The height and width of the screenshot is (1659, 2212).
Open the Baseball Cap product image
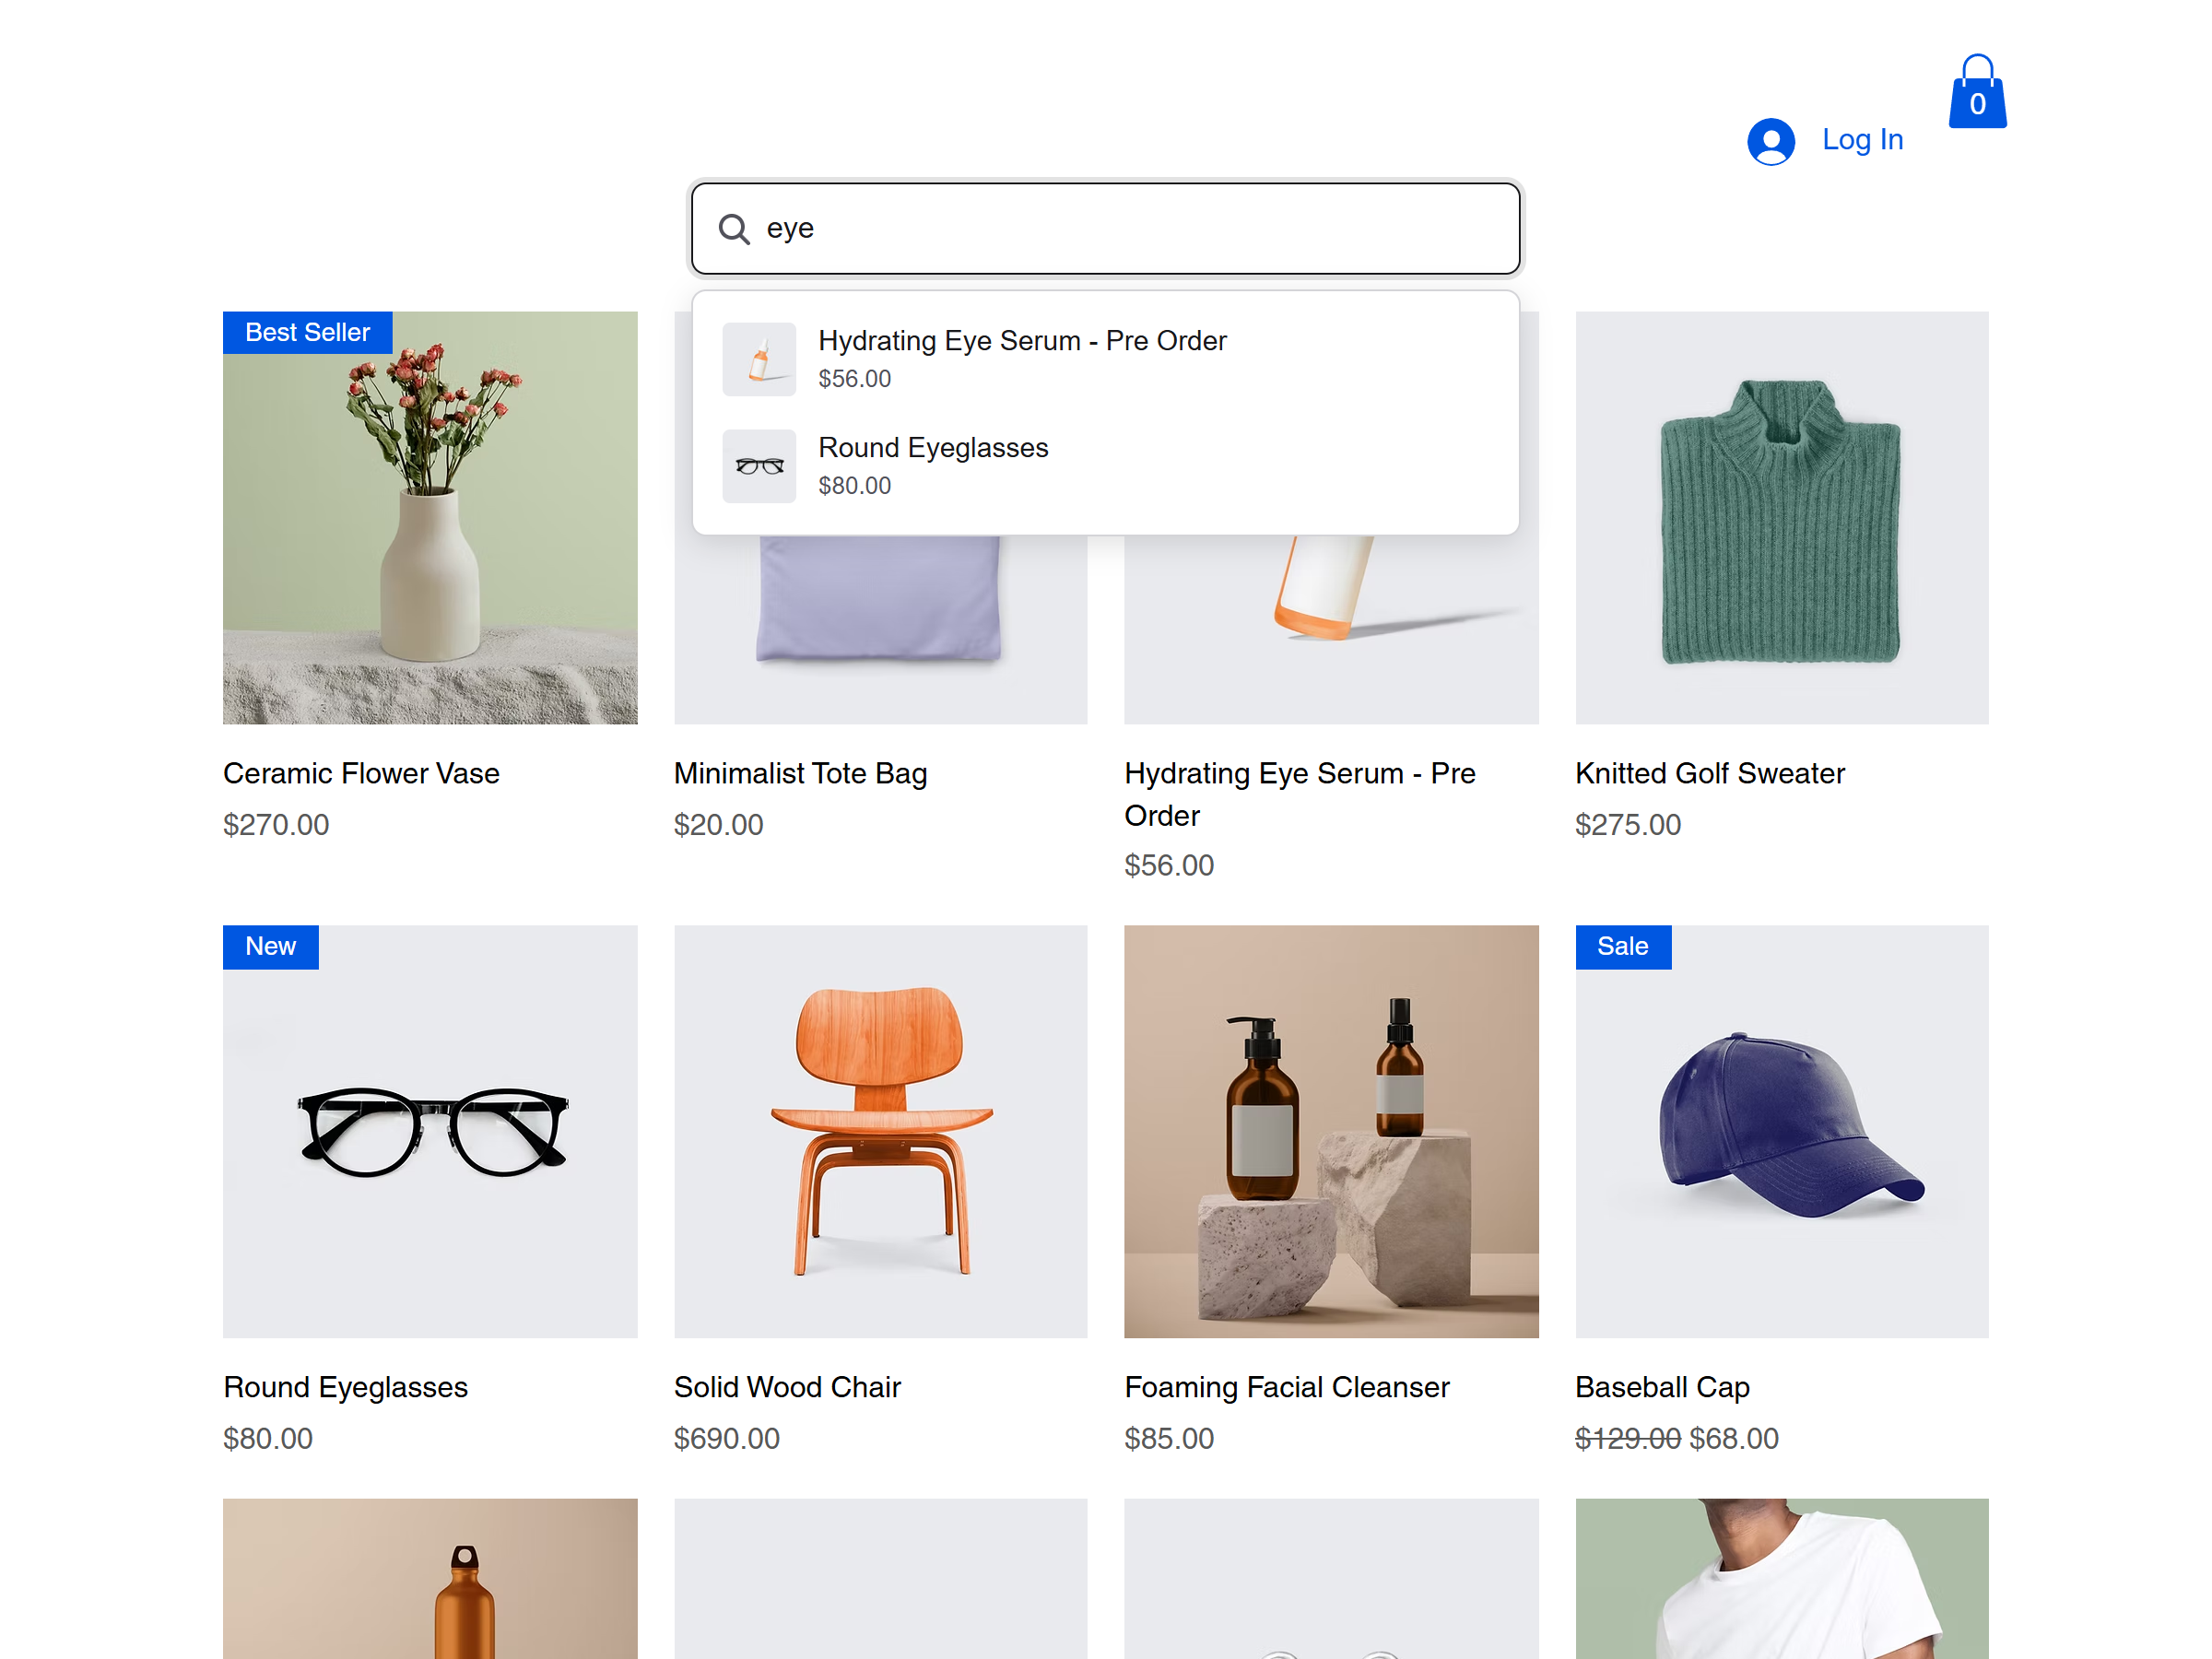coord(1782,1131)
